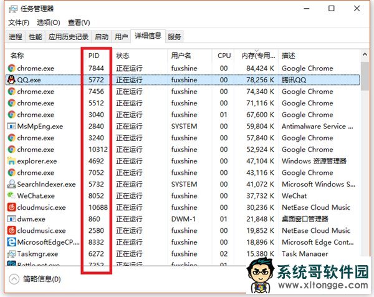Viewport: 374px width, 297px height.
Task: Open the 查看(V) menu
Action: (79, 22)
